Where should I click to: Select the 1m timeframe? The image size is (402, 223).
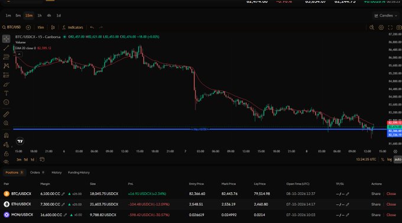[8, 15]
